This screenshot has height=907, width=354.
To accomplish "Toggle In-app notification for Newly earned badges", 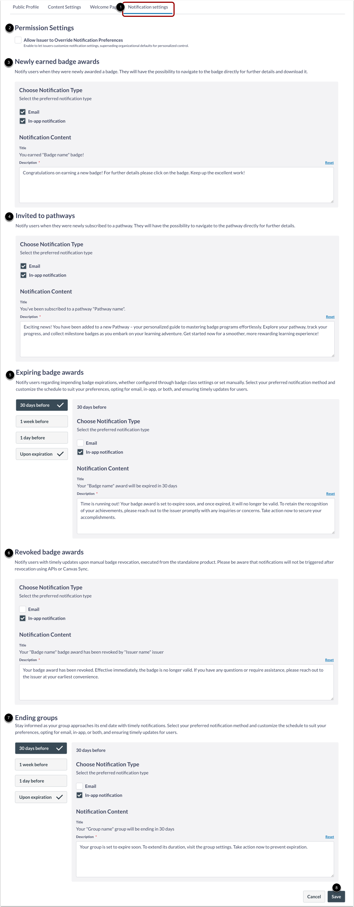I will [23, 121].
